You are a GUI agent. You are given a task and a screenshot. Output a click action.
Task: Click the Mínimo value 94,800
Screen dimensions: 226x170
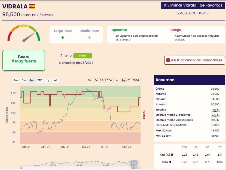pyautogui.click(x=215, y=99)
